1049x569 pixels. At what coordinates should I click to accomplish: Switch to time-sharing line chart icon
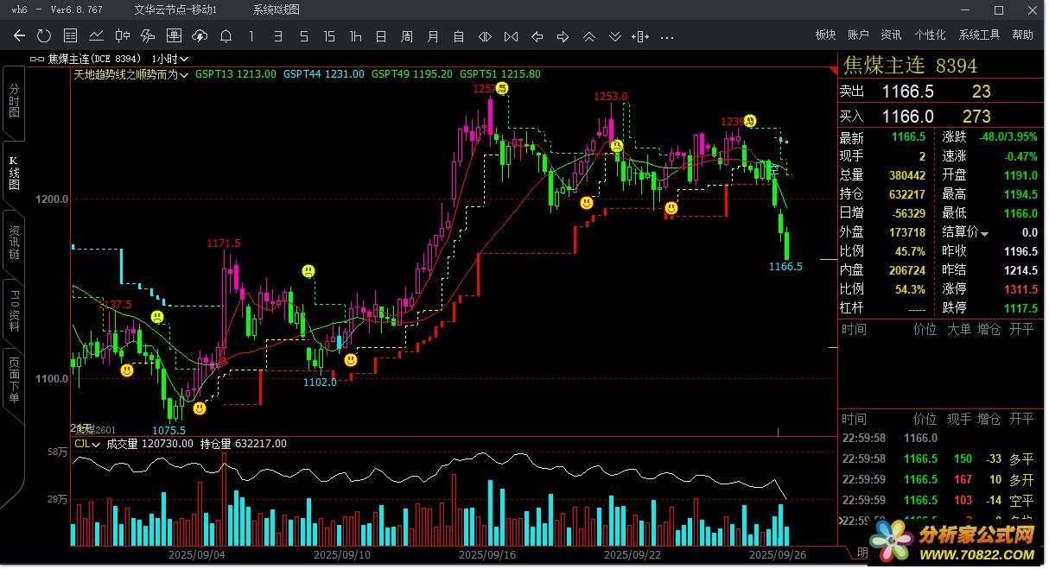[x=97, y=36]
